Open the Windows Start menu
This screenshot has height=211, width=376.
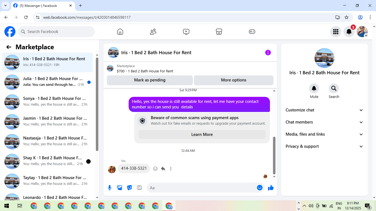click(7, 206)
